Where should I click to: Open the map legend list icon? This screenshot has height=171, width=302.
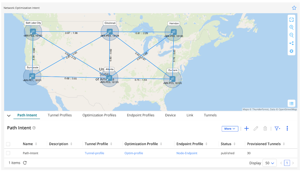(291, 104)
